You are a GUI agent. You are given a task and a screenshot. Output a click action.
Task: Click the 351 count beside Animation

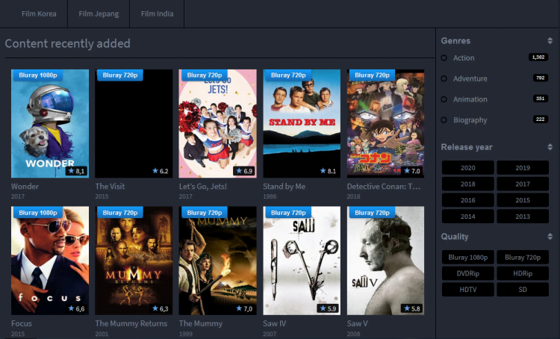(x=541, y=99)
